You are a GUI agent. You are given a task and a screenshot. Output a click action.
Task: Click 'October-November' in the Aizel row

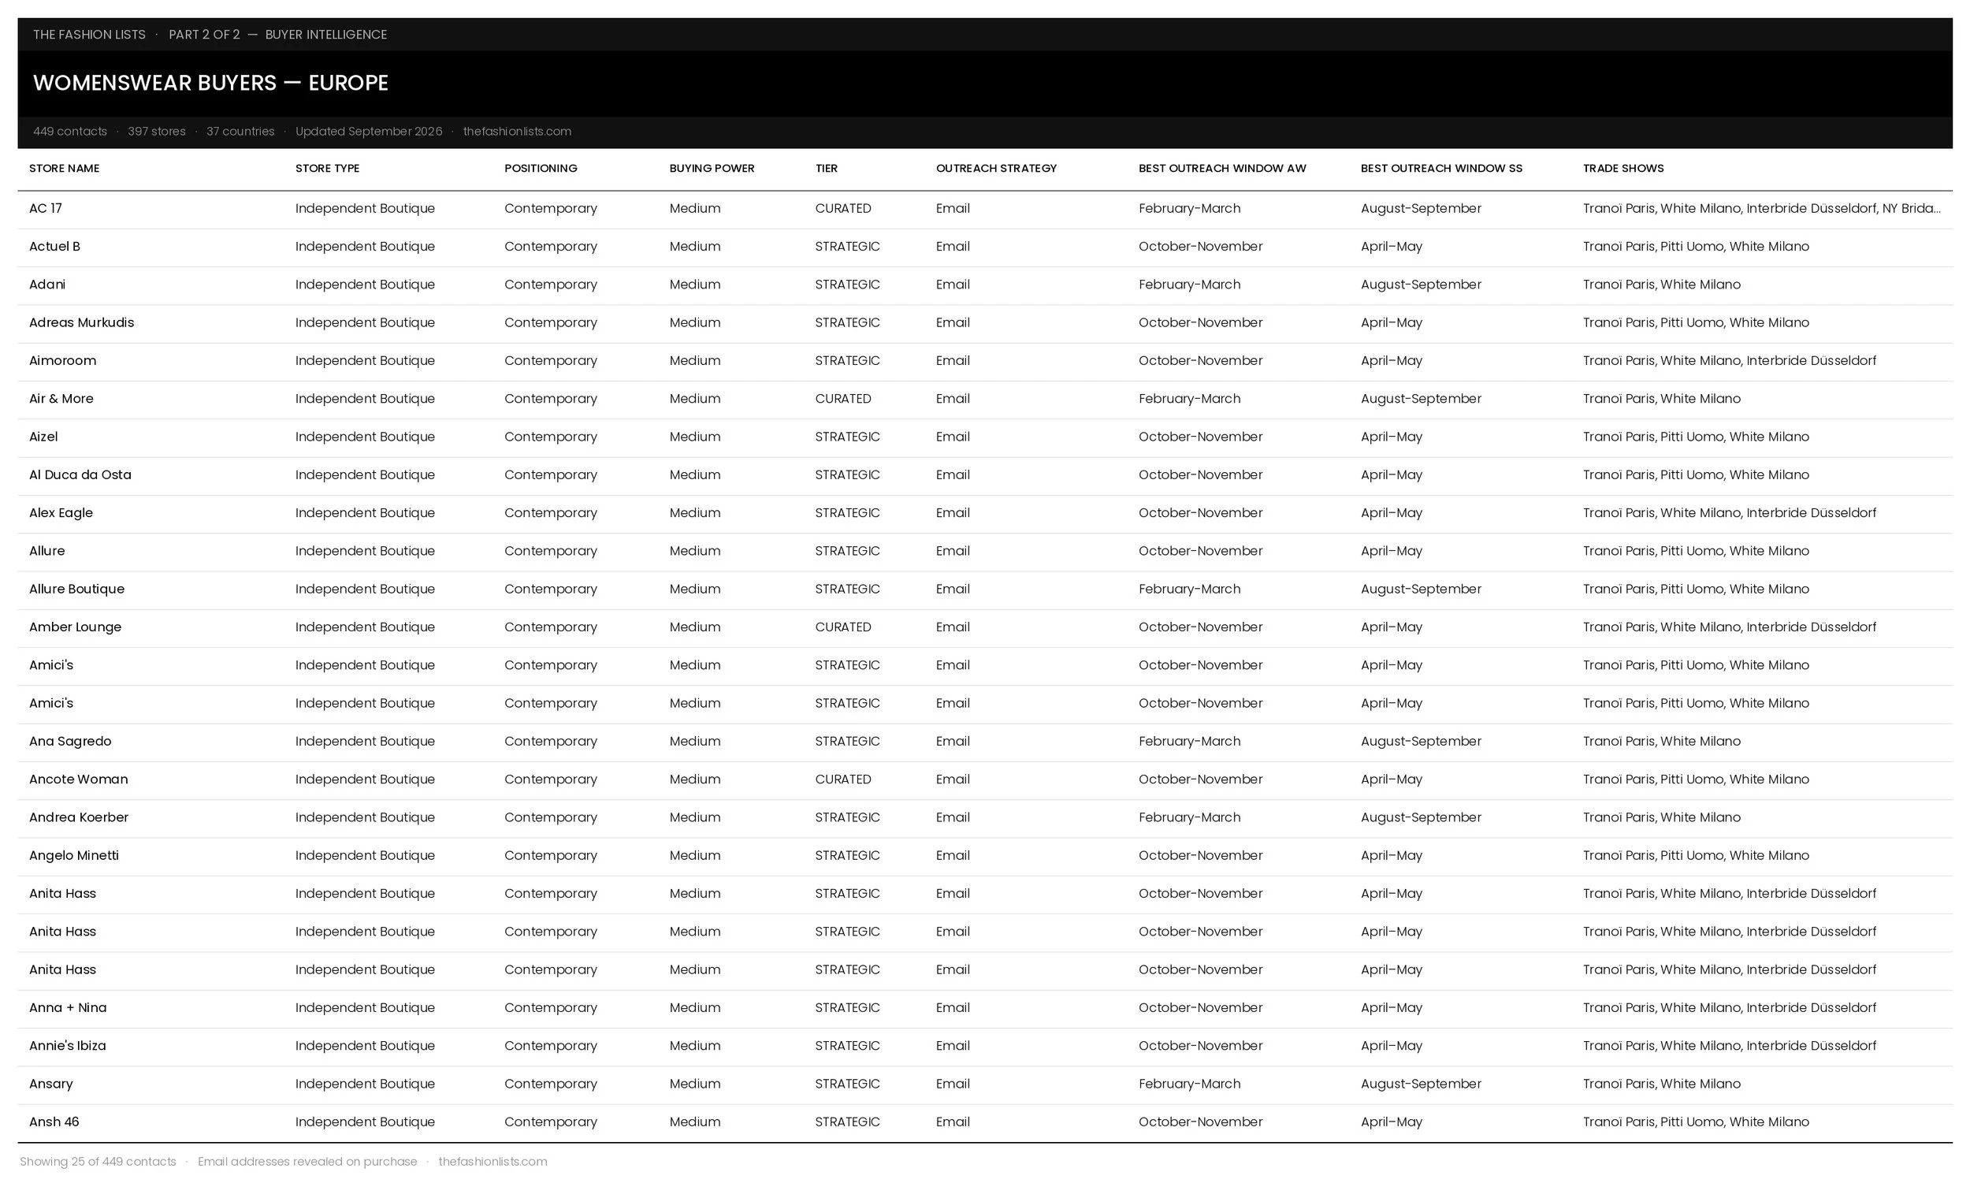coord(1200,437)
